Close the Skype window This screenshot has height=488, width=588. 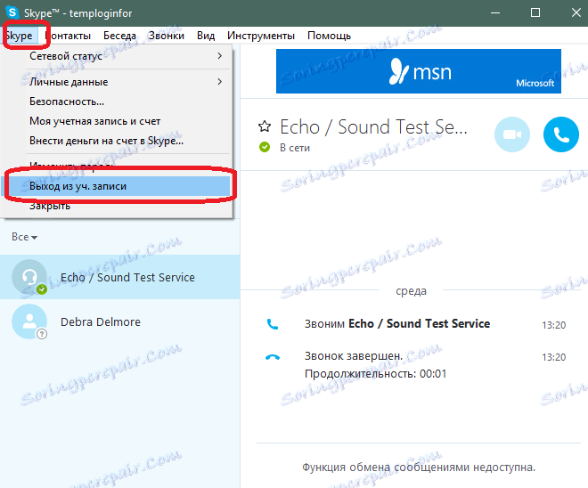pyautogui.click(x=576, y=12)
